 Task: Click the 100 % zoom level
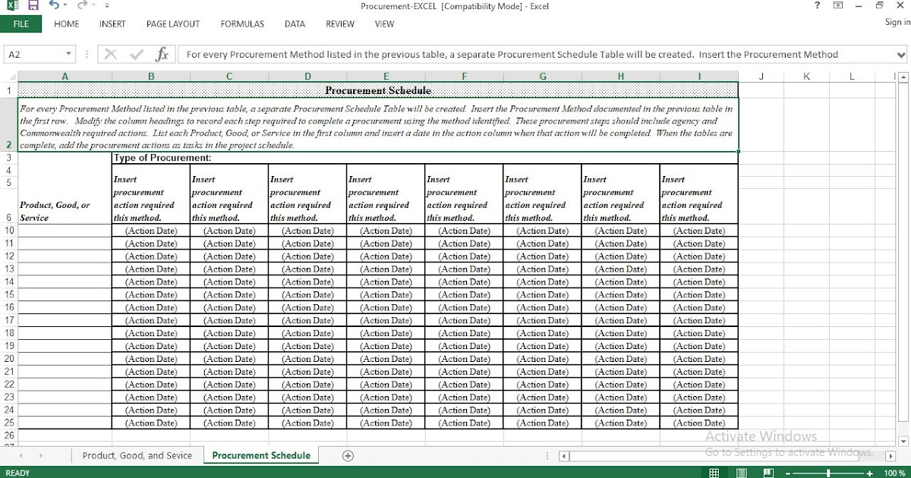(894, 473)
